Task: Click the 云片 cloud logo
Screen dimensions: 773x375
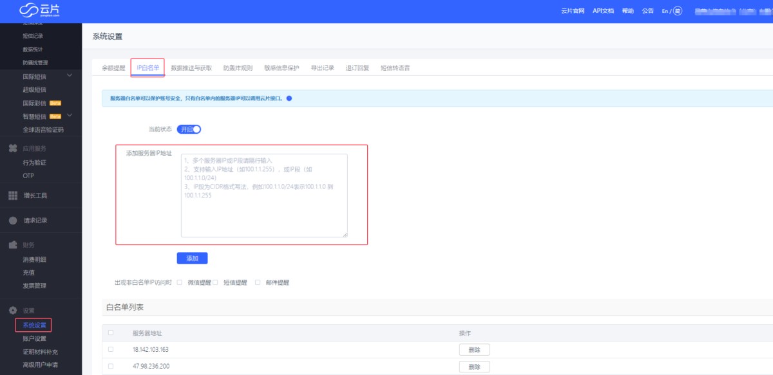Action: [39, 11]
